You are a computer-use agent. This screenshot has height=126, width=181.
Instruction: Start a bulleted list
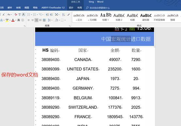pyautogui.click(x=29, y=15)
